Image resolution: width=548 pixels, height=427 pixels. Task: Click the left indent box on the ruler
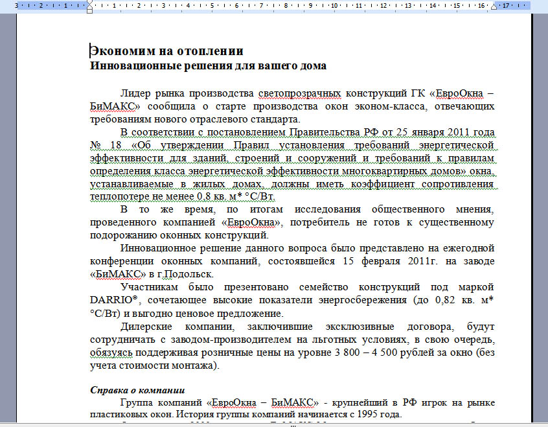90,11
